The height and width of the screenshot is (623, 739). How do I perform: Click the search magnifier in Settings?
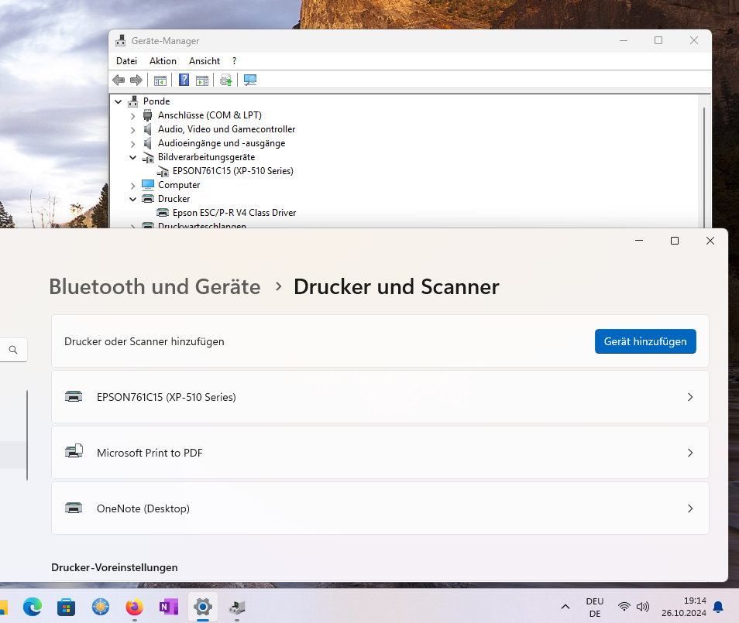tap(13, 350)
